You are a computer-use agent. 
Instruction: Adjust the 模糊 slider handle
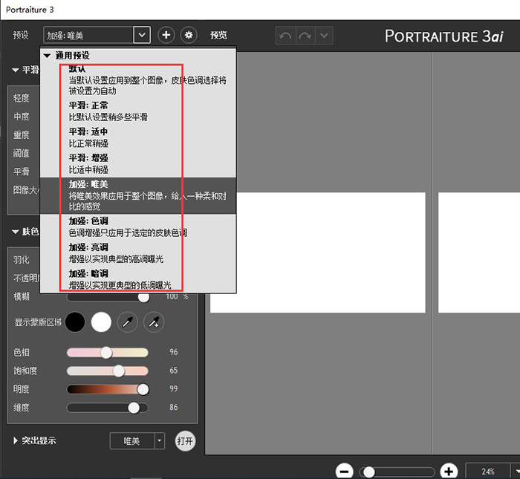(143, 297)
